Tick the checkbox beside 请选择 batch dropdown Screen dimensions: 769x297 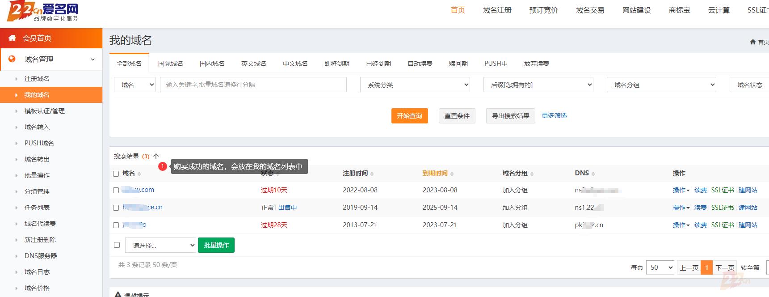(x=117, y=245)
